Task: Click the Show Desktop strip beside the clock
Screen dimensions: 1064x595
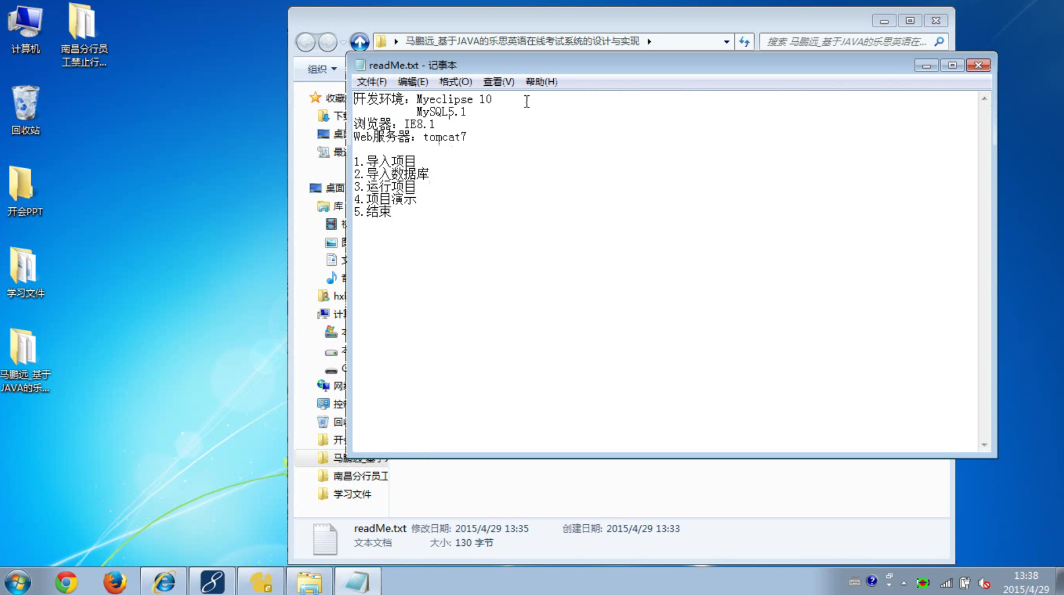Action: point(1060,582)
